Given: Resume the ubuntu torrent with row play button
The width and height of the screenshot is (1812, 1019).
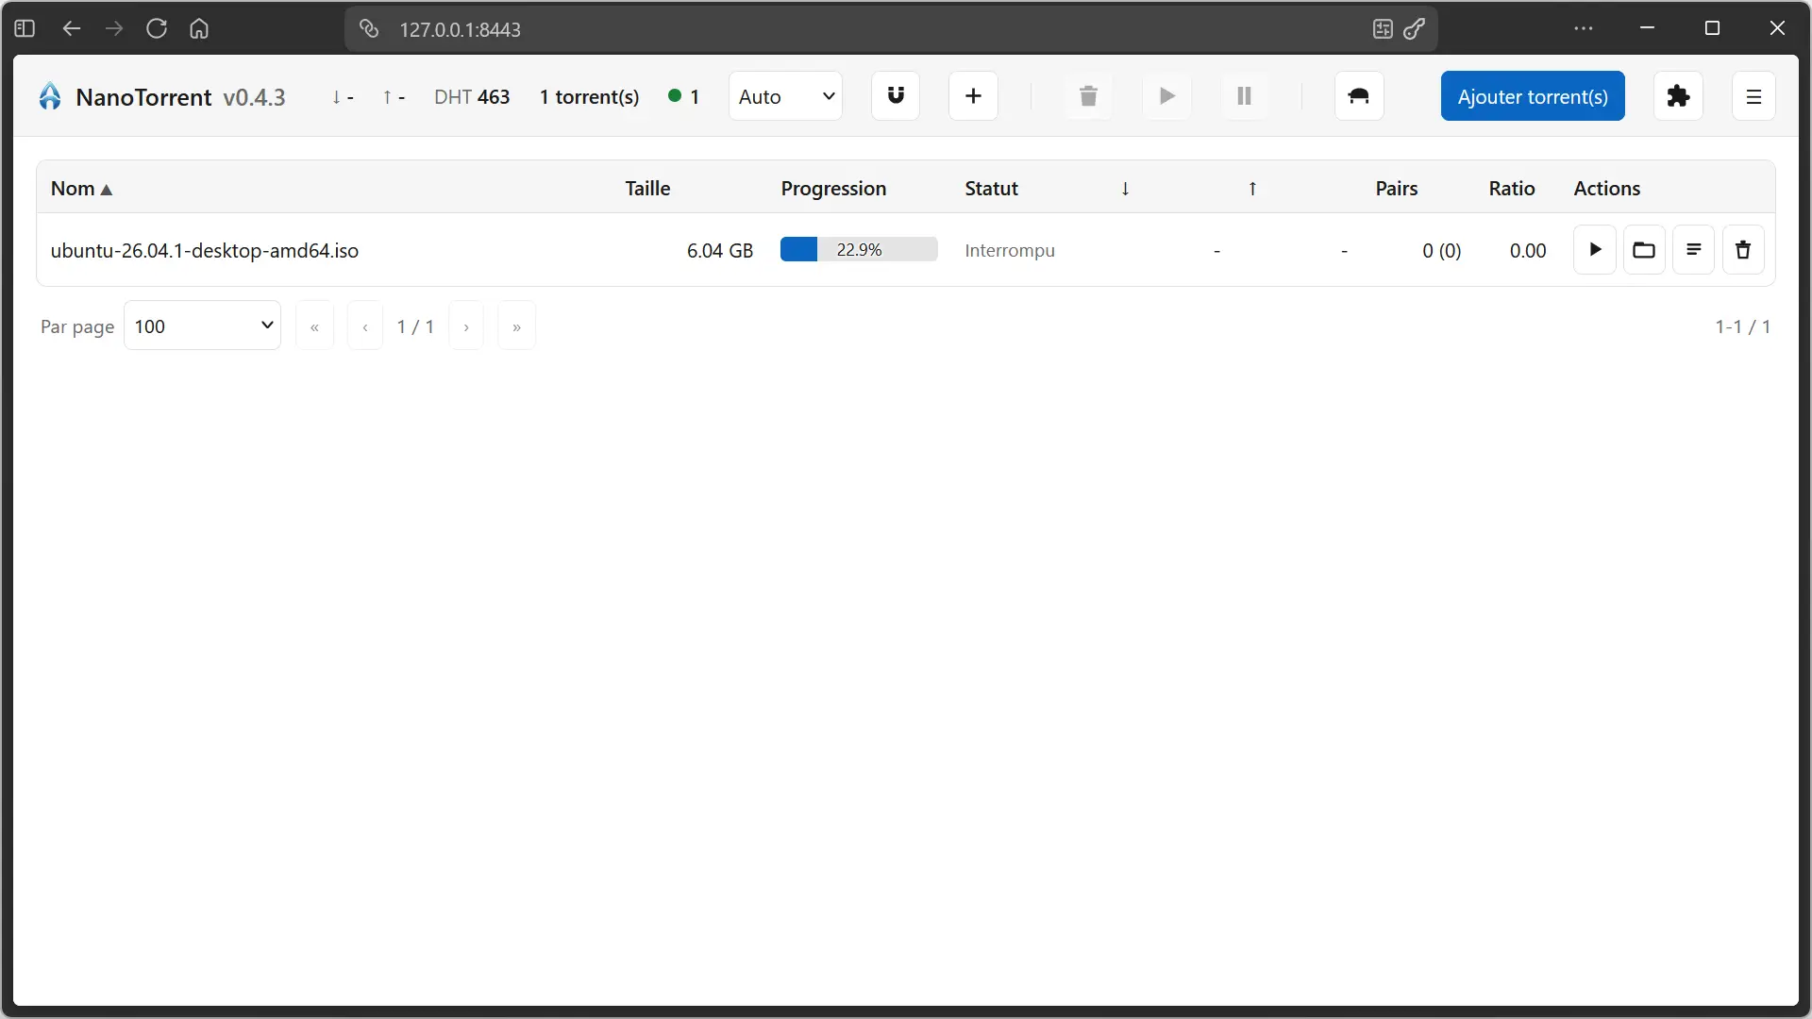Looking at the screenshot, I should coord(1595,250).
